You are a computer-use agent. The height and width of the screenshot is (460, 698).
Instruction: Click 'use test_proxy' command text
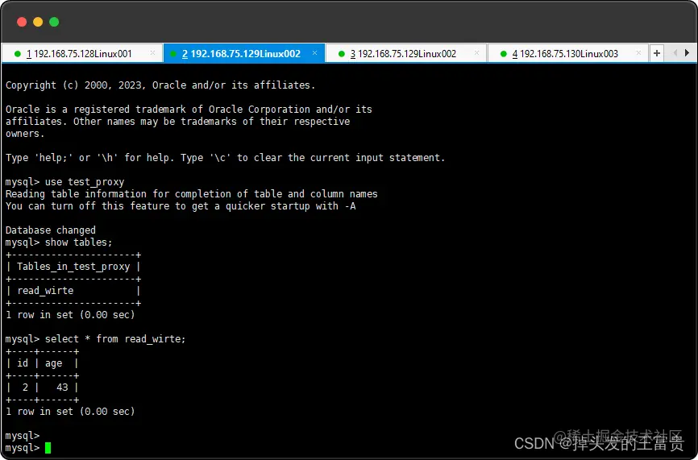click(85, 182)
